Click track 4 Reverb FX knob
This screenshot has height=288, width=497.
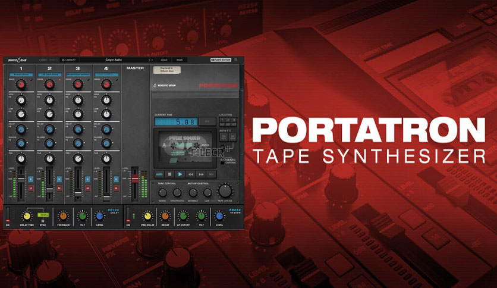tap(106, 143)
